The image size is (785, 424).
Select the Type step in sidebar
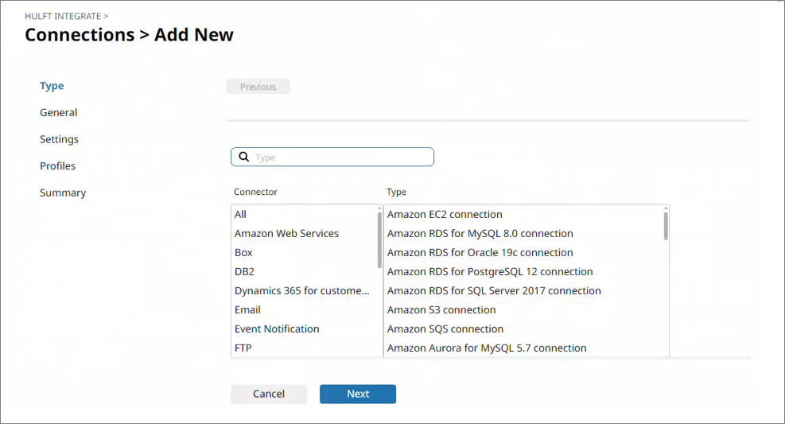[52, 86]
